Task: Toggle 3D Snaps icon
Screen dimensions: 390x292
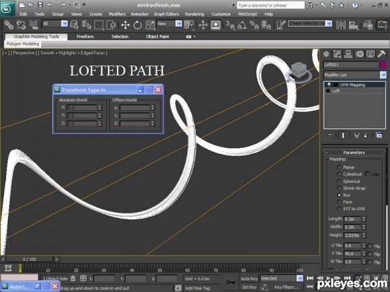Action: click(230, 25)
